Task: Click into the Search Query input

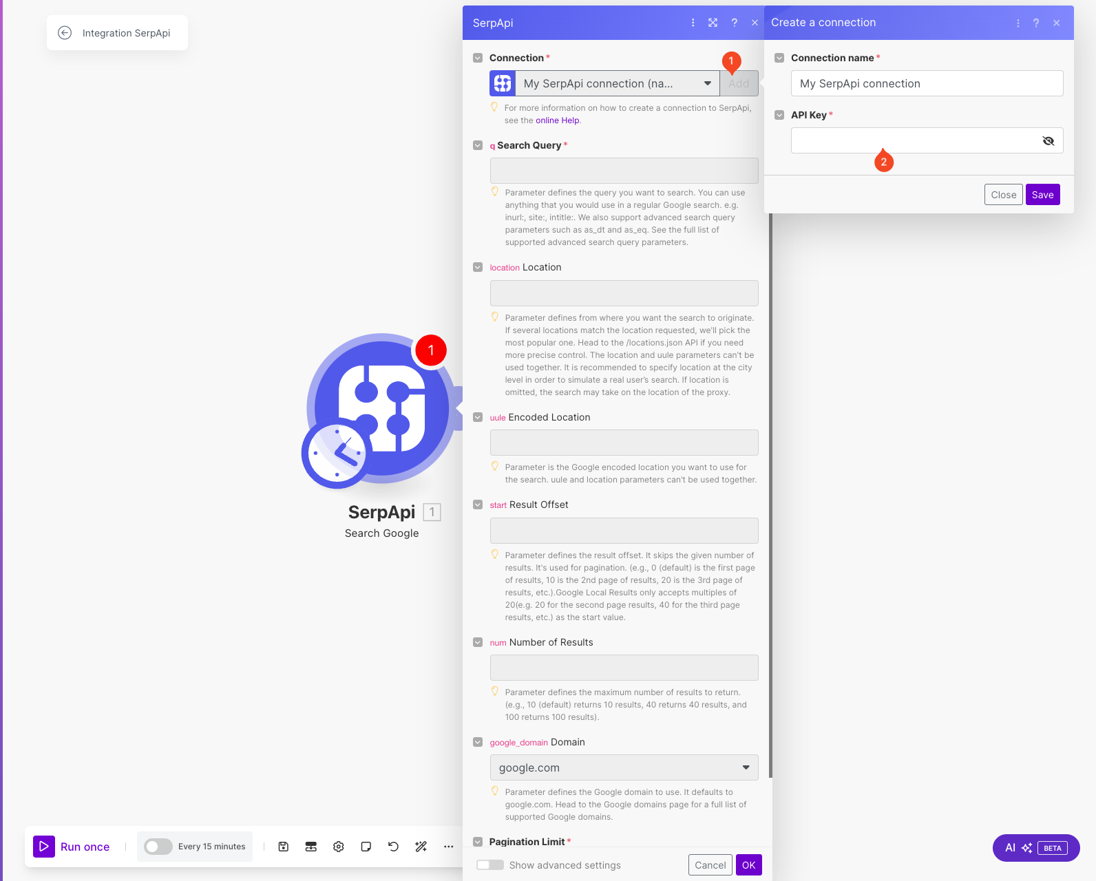Action: [624, 171]
